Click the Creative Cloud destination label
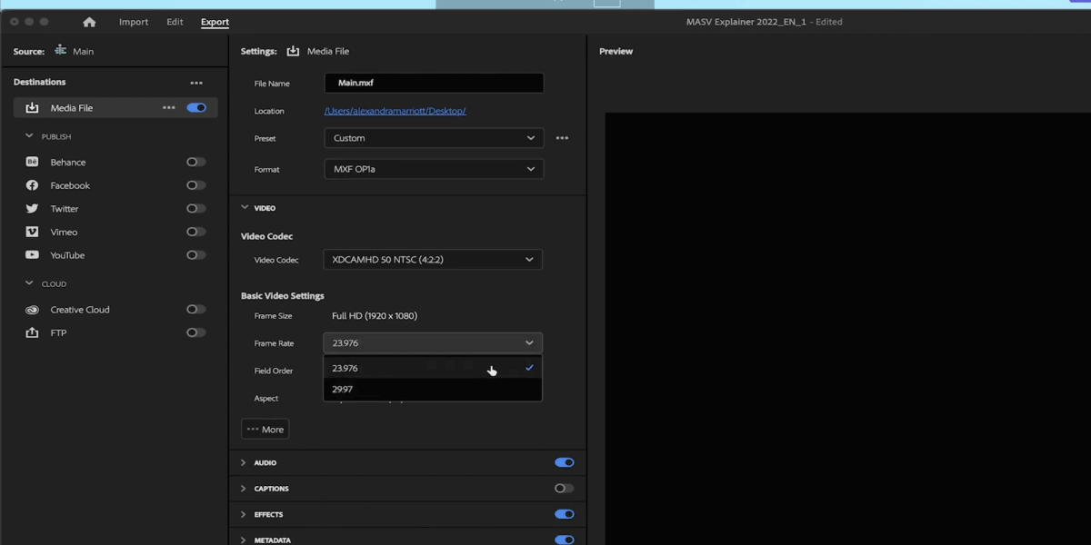The height and width of the screenshot is (545, 1091). click(x=80, y=310)
